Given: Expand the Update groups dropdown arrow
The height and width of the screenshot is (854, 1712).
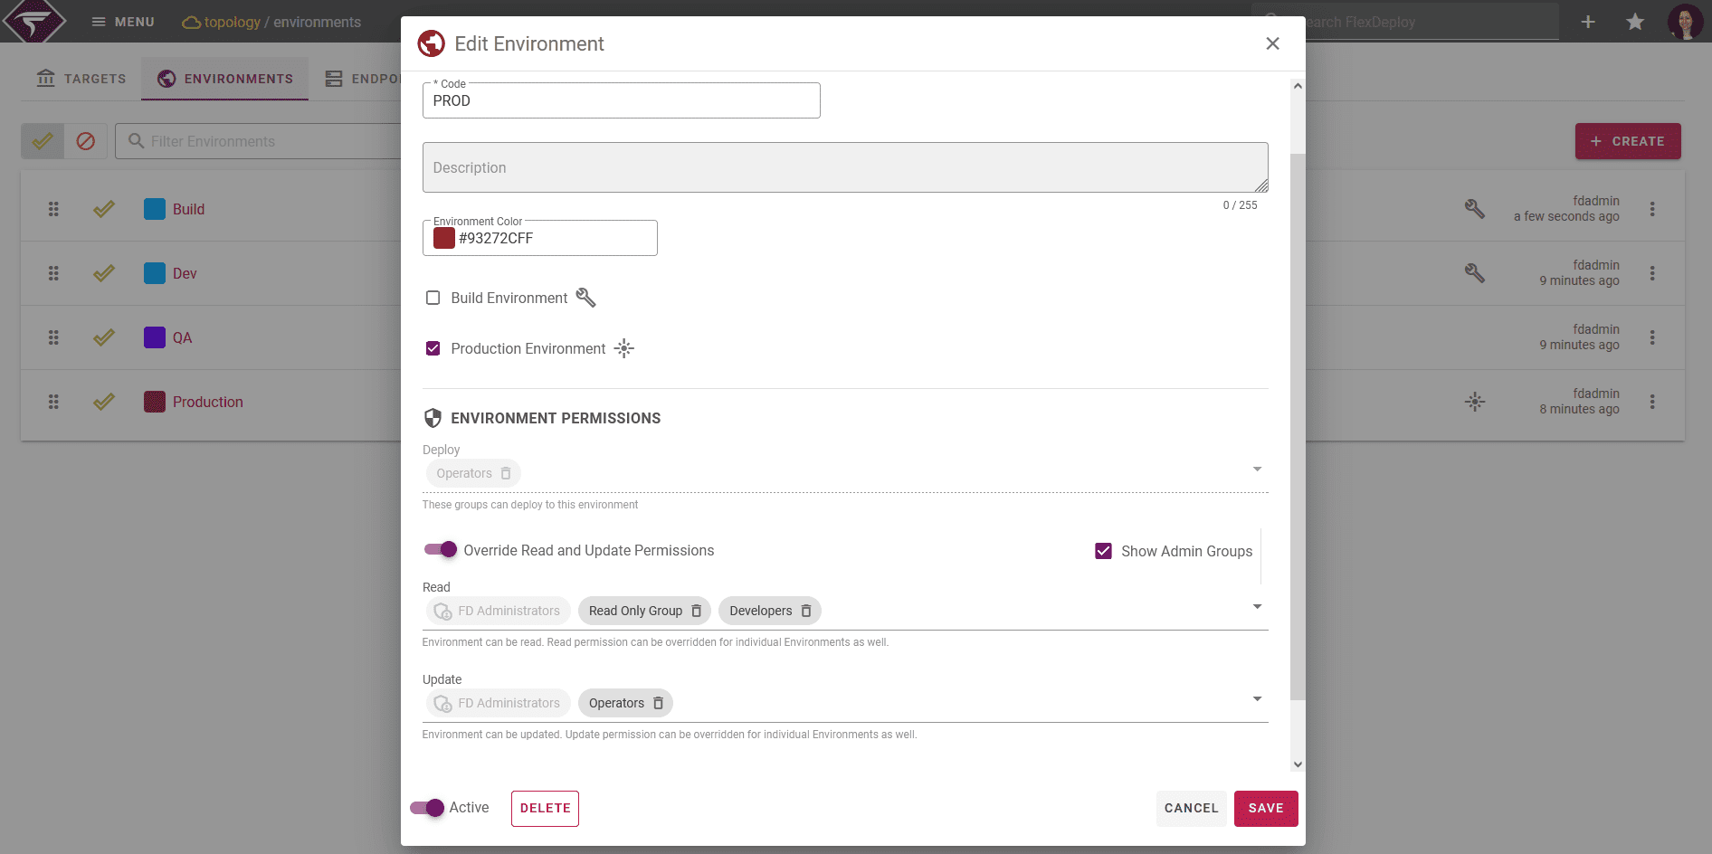Looking at the screenshot, I should (x=1257, y=698).
